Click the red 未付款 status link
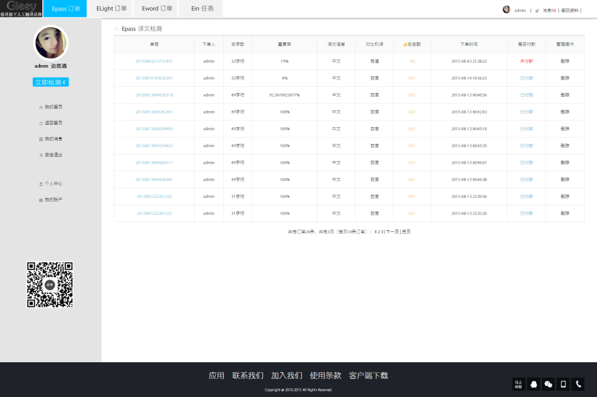Screen dimensions: 597x397 point(526,61)
